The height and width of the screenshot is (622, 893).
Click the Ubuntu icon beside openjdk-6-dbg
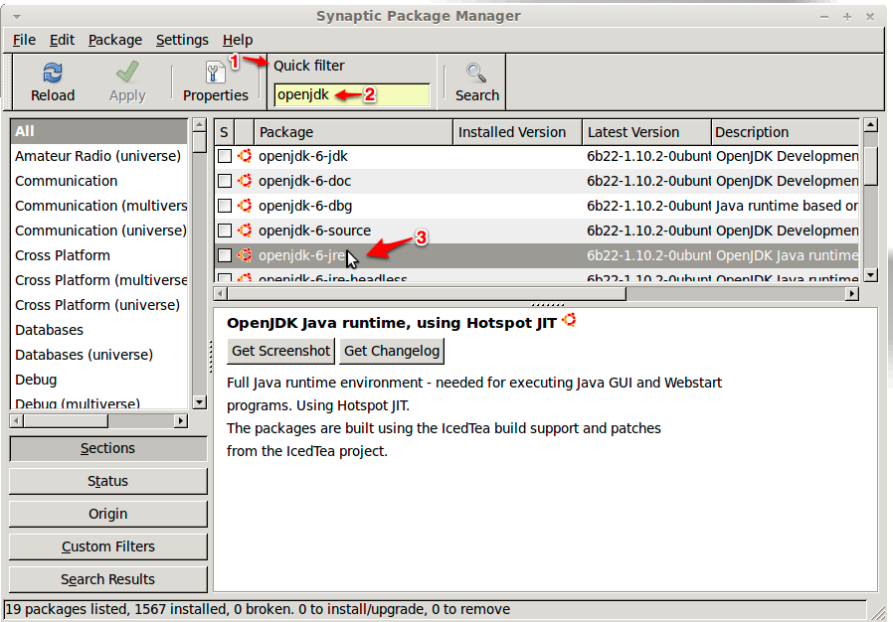pyautogui.click(x=245, y=206)
